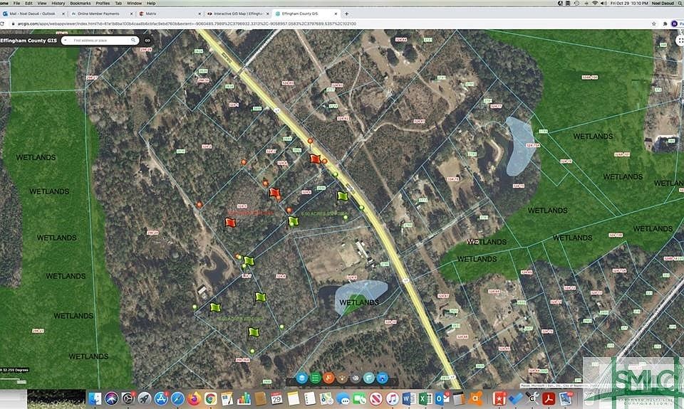Open the last blue widget in map toolbar
Viewport: 684px width, 409px height.
pyautogui.click(x=383, y=378)
